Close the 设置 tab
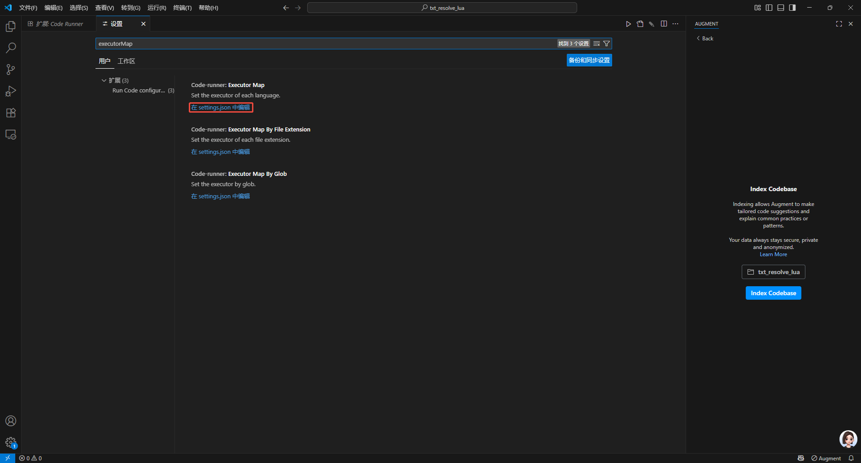 pos(143,24)
